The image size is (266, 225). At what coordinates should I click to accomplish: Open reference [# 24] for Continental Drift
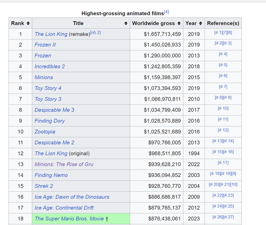click(x=218, y=206)
